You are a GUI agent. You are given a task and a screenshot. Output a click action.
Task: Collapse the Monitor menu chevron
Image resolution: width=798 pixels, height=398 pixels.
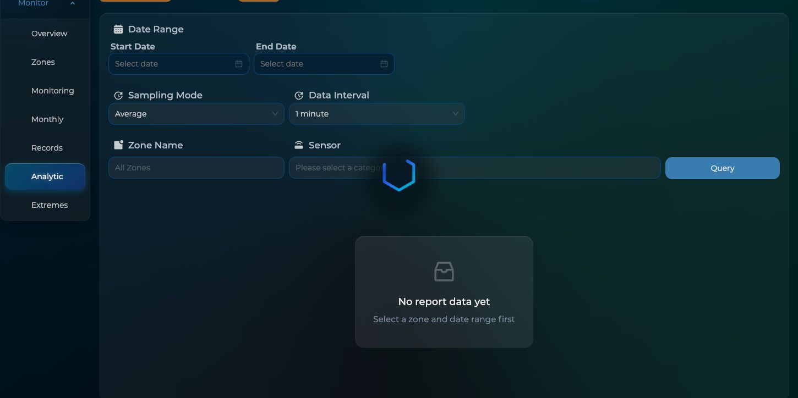(73, 3)
